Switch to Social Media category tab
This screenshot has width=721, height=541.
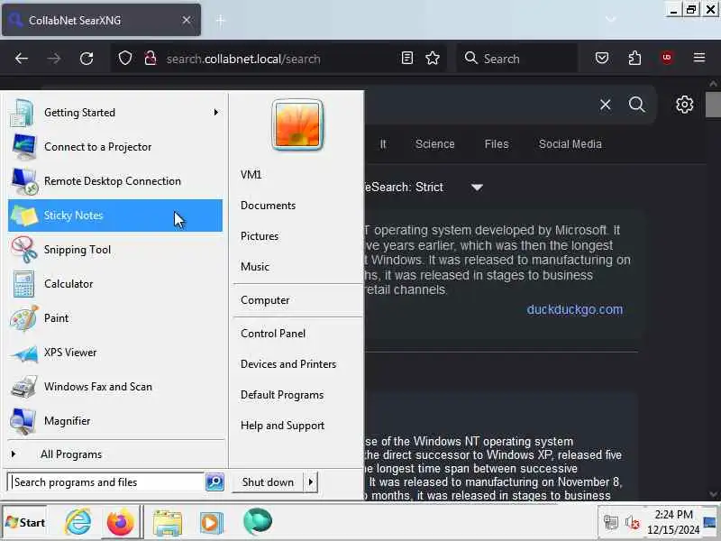[570, 144]
